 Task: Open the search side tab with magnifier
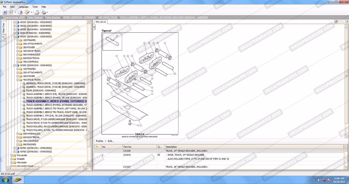click(4, 38)
